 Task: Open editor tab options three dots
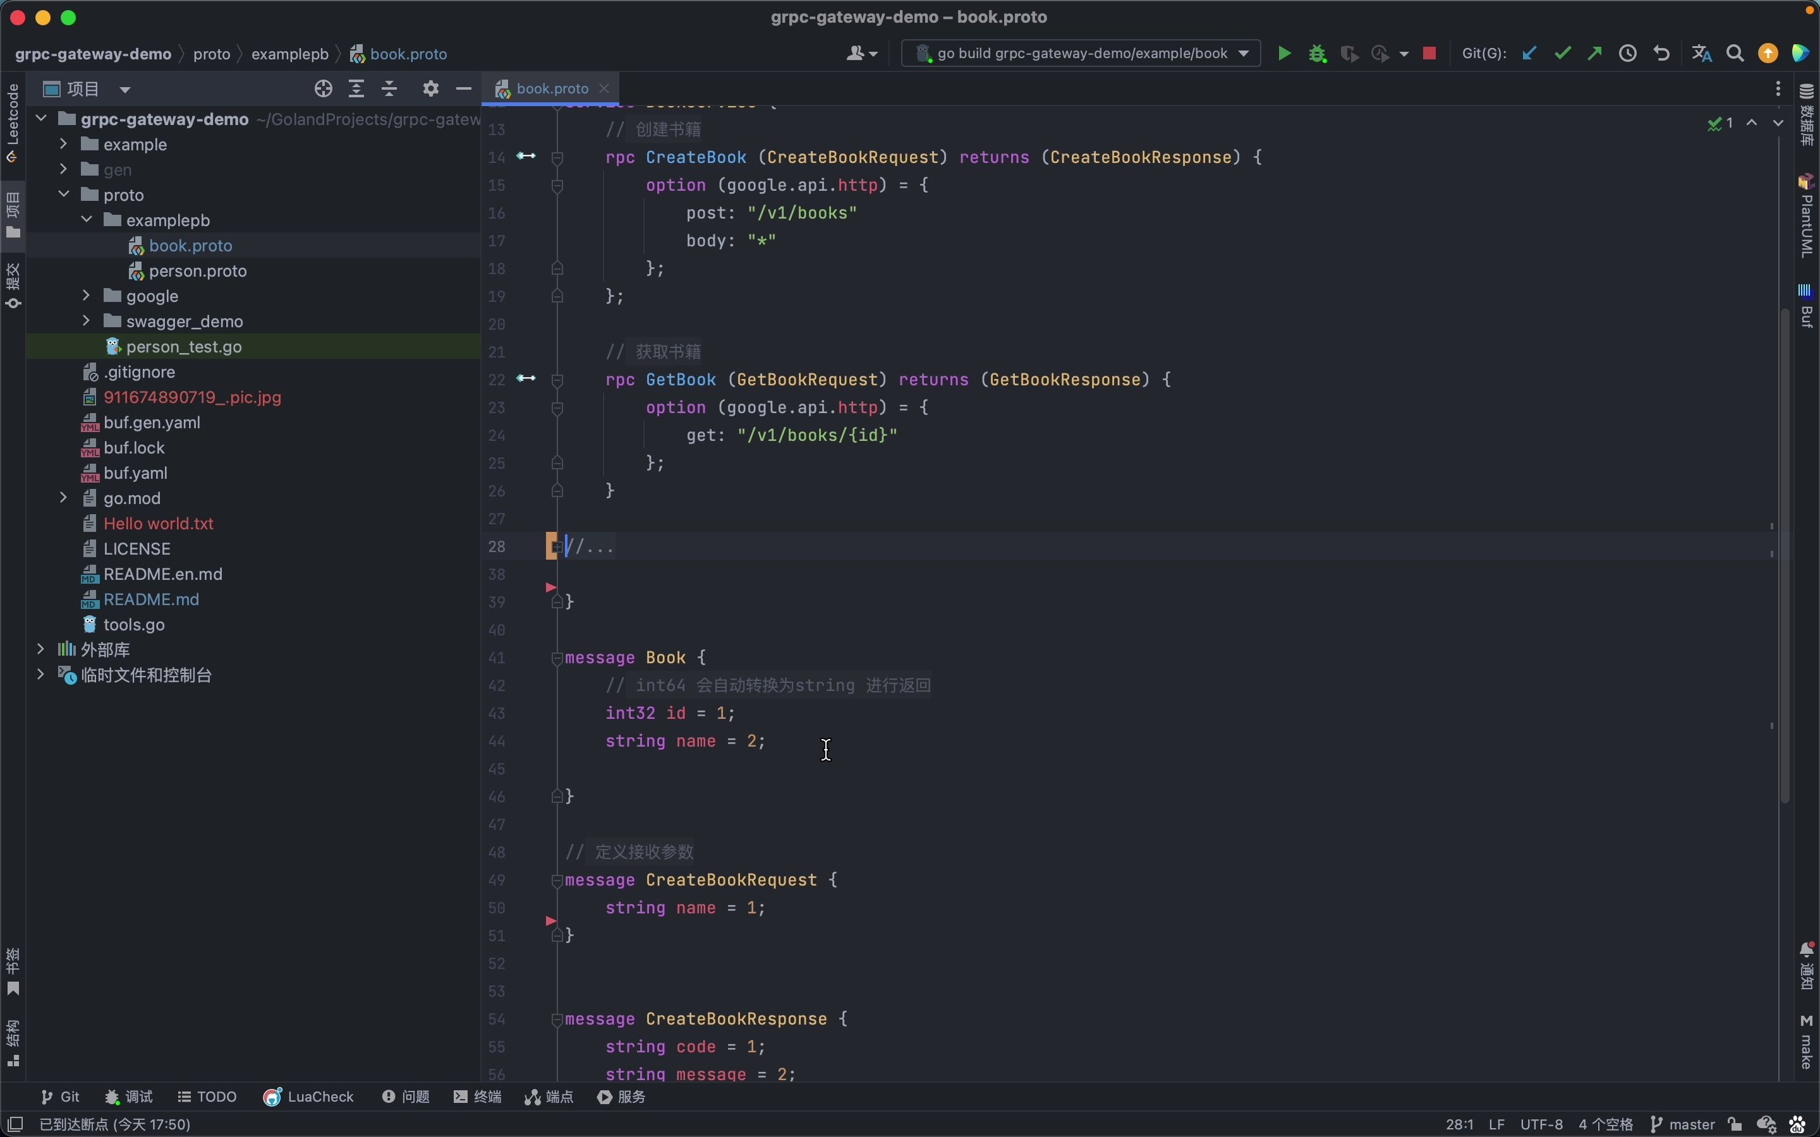[x=1779, y=88]
